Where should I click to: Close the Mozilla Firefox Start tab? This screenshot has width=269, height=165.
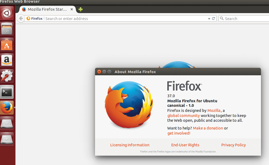click(72, 9)
